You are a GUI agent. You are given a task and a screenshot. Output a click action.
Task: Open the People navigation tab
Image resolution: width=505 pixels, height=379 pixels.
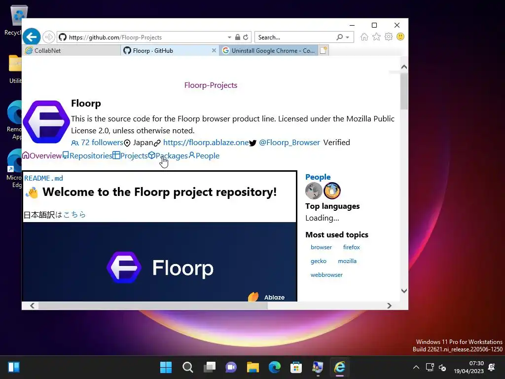click(x=204, y=155)
